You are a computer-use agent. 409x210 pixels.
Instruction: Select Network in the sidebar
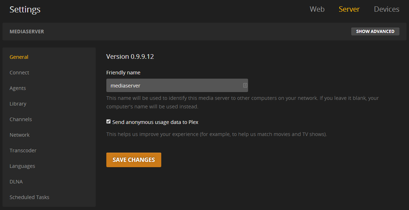pyautogui.click(x=19, y=135)
